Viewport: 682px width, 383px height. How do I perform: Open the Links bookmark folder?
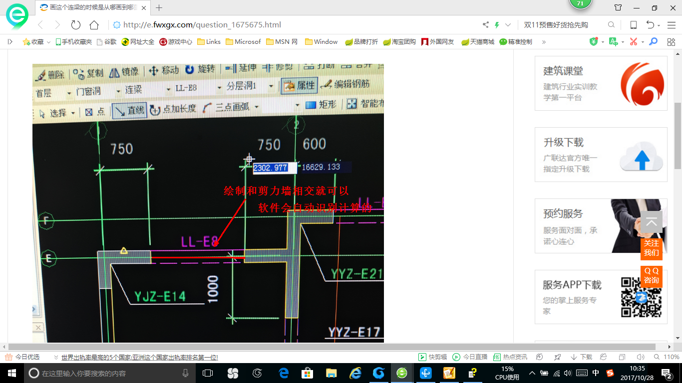click(209, 42)
